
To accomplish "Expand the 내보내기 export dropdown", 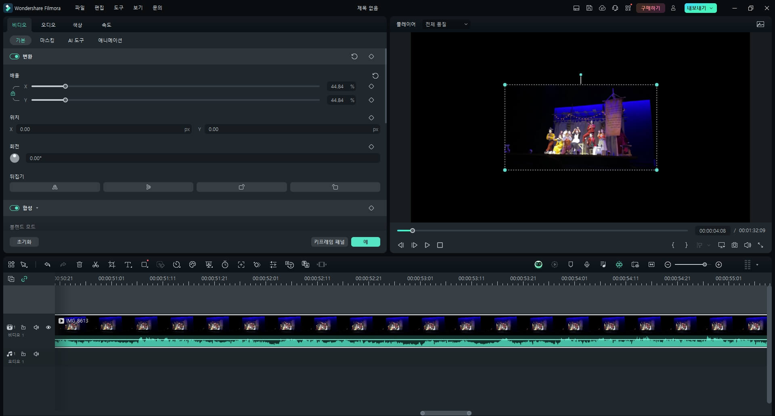I will [x=712, y=8].
